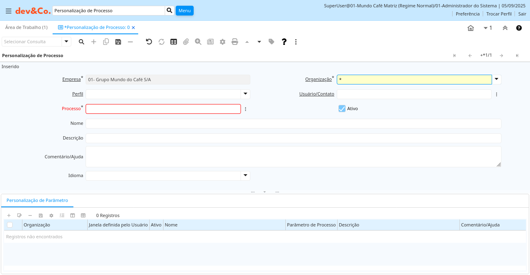Screen dimensions: 530x275
Task: Open the hamburger menu beside dev&Co logo
Action: (x=9, y=11)
